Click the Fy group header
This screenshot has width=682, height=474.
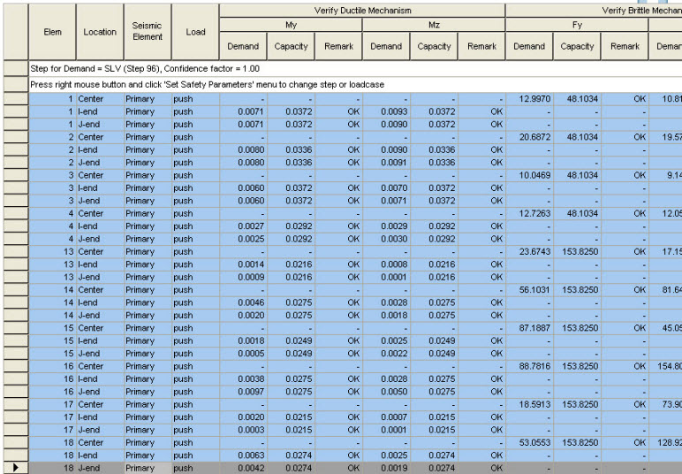tap(576, 26)
